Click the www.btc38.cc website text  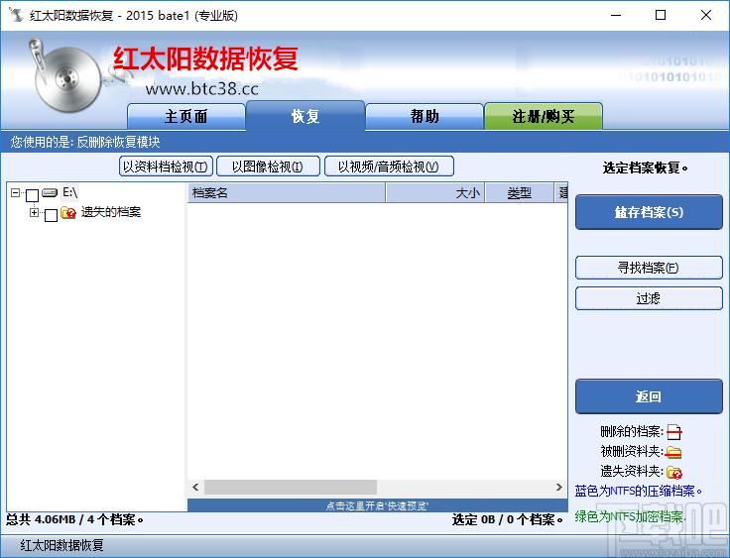coord(202,88)
